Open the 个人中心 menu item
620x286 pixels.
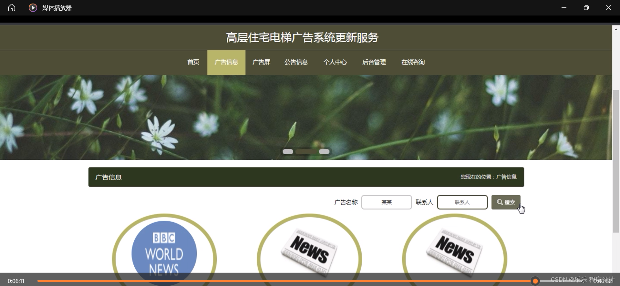[335, 62]
